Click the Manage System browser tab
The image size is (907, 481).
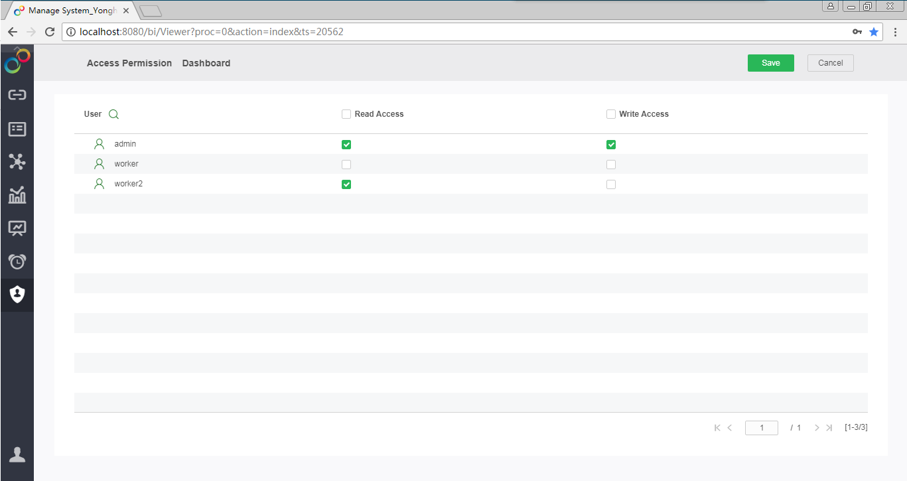(70, 11)
